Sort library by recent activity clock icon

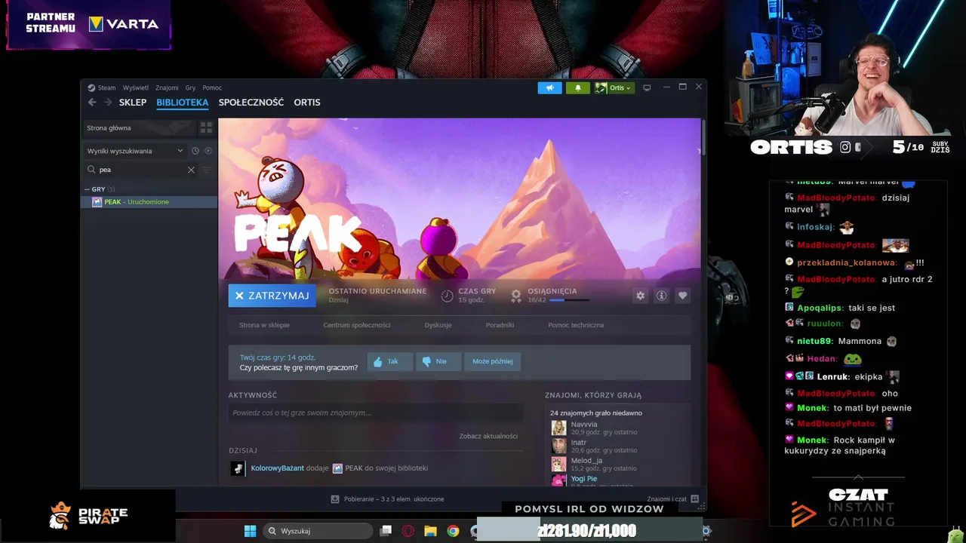pyautogui.click(x=195, y=151)
